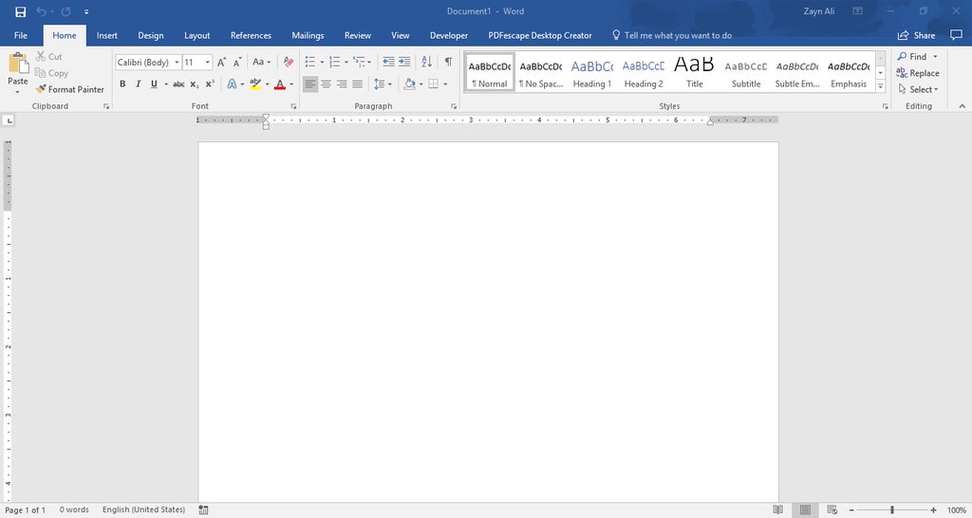
Task: Select Print Layout view in status bar
Action: click(805, 510)
